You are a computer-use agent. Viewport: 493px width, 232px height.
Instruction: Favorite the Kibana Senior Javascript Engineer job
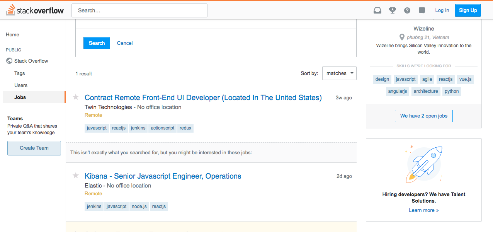pyautogui.click(x=76, y=176)
